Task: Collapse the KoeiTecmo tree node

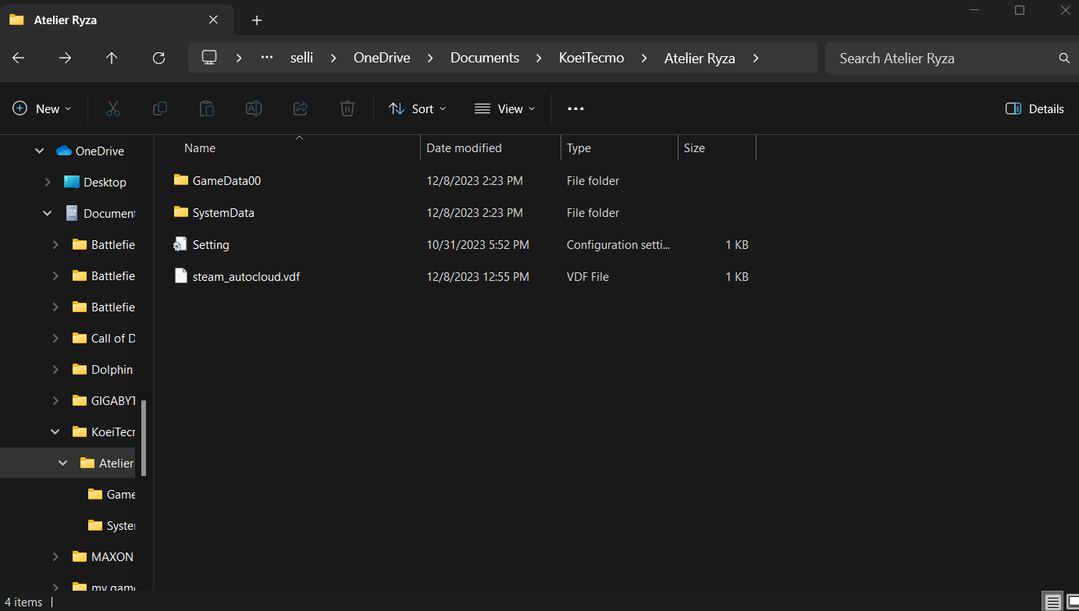Action: (x=55, y=432)
